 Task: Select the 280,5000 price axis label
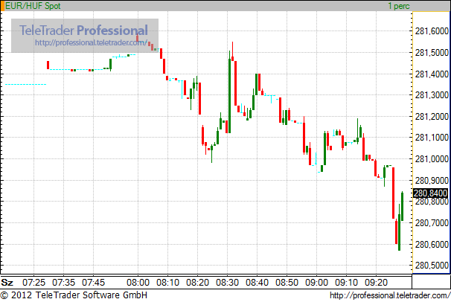click(x=432, y=266)
